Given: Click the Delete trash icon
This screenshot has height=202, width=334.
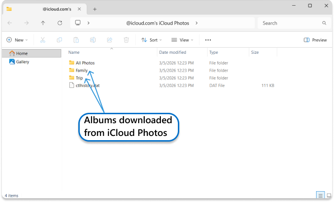Looking at the screenshot, I should pyautogui.click(x=126, y=40).
